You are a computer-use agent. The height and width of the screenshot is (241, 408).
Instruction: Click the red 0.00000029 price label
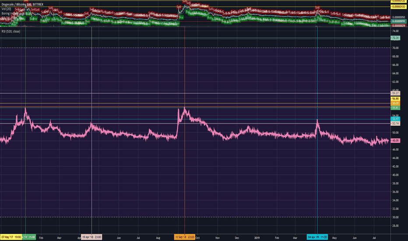coord(399,25)
